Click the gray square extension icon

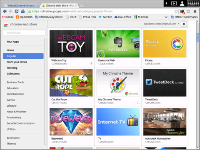coord(188,11)
